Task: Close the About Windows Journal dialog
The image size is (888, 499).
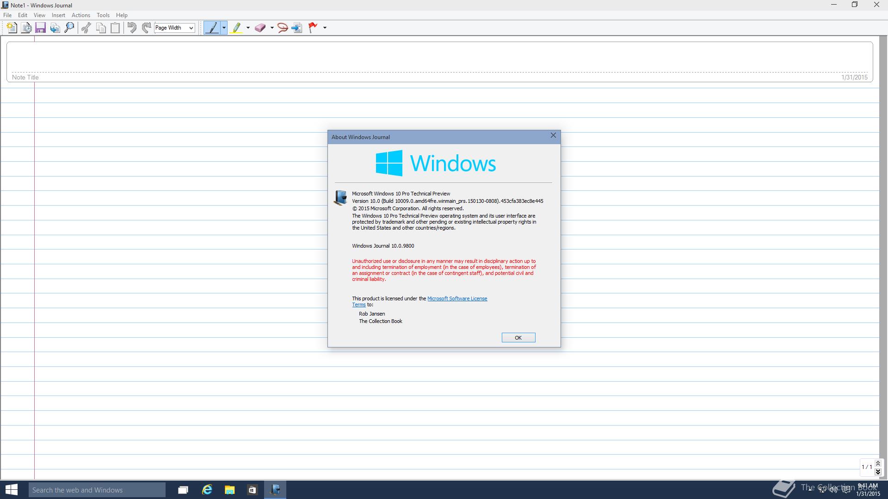Action: pyautogui.click(x=553, y=135)
